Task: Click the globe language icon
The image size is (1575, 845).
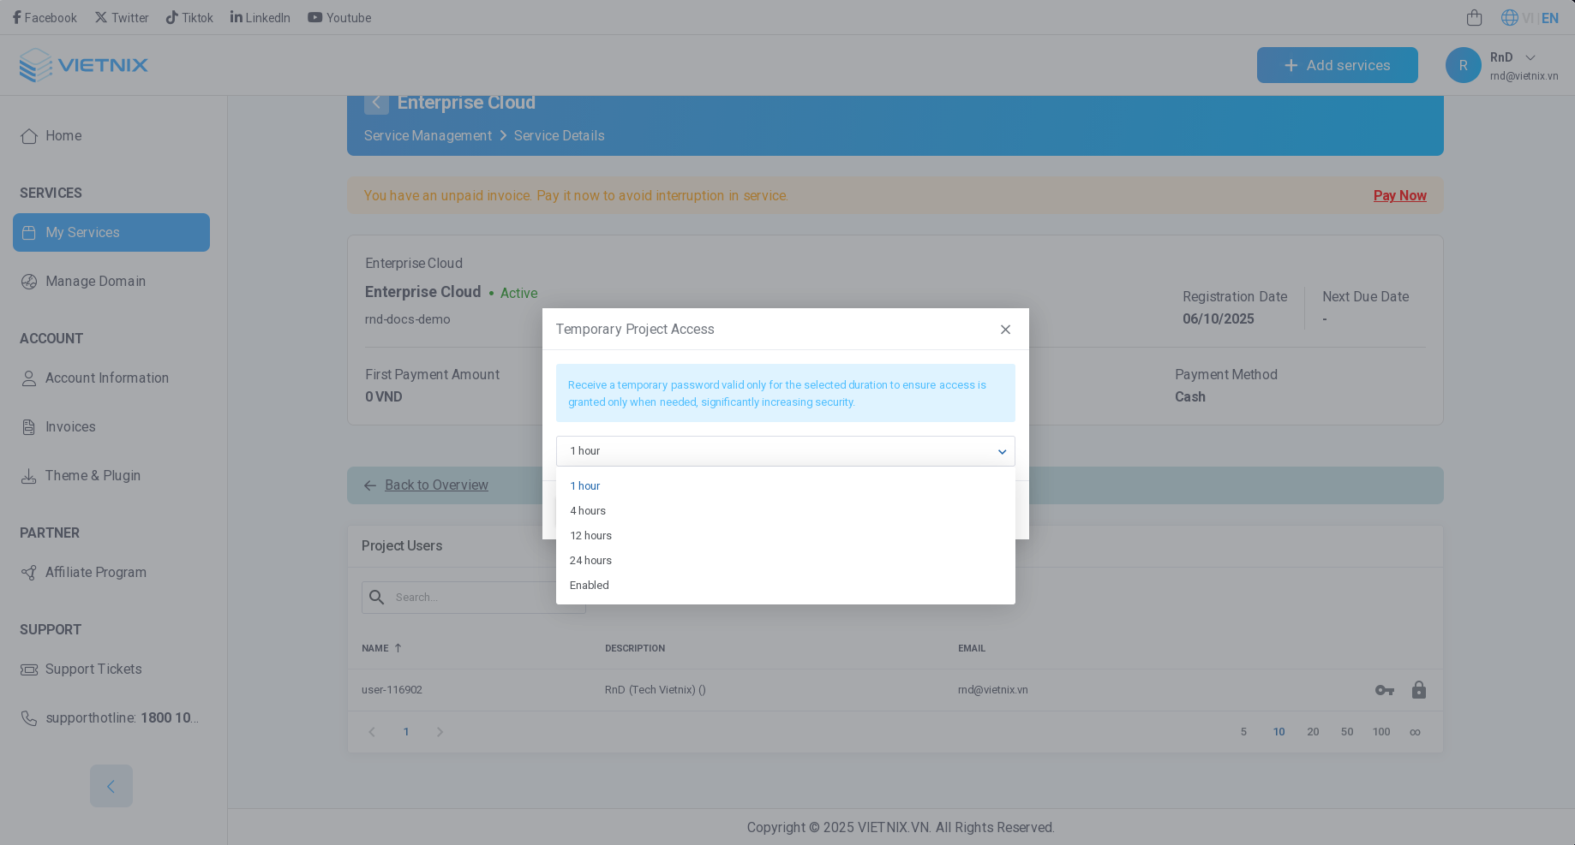Action: pyautogui.click(x=1510, y=17)
